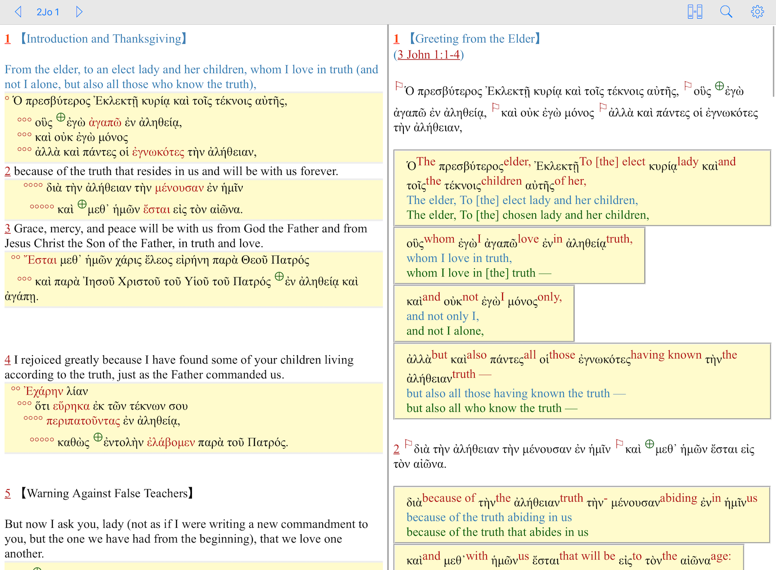Click indent circles before καὶ οὐκ ἐγὼ μόνος in left pane
This screenshot has width=776, height=570.
coord(24,134)
